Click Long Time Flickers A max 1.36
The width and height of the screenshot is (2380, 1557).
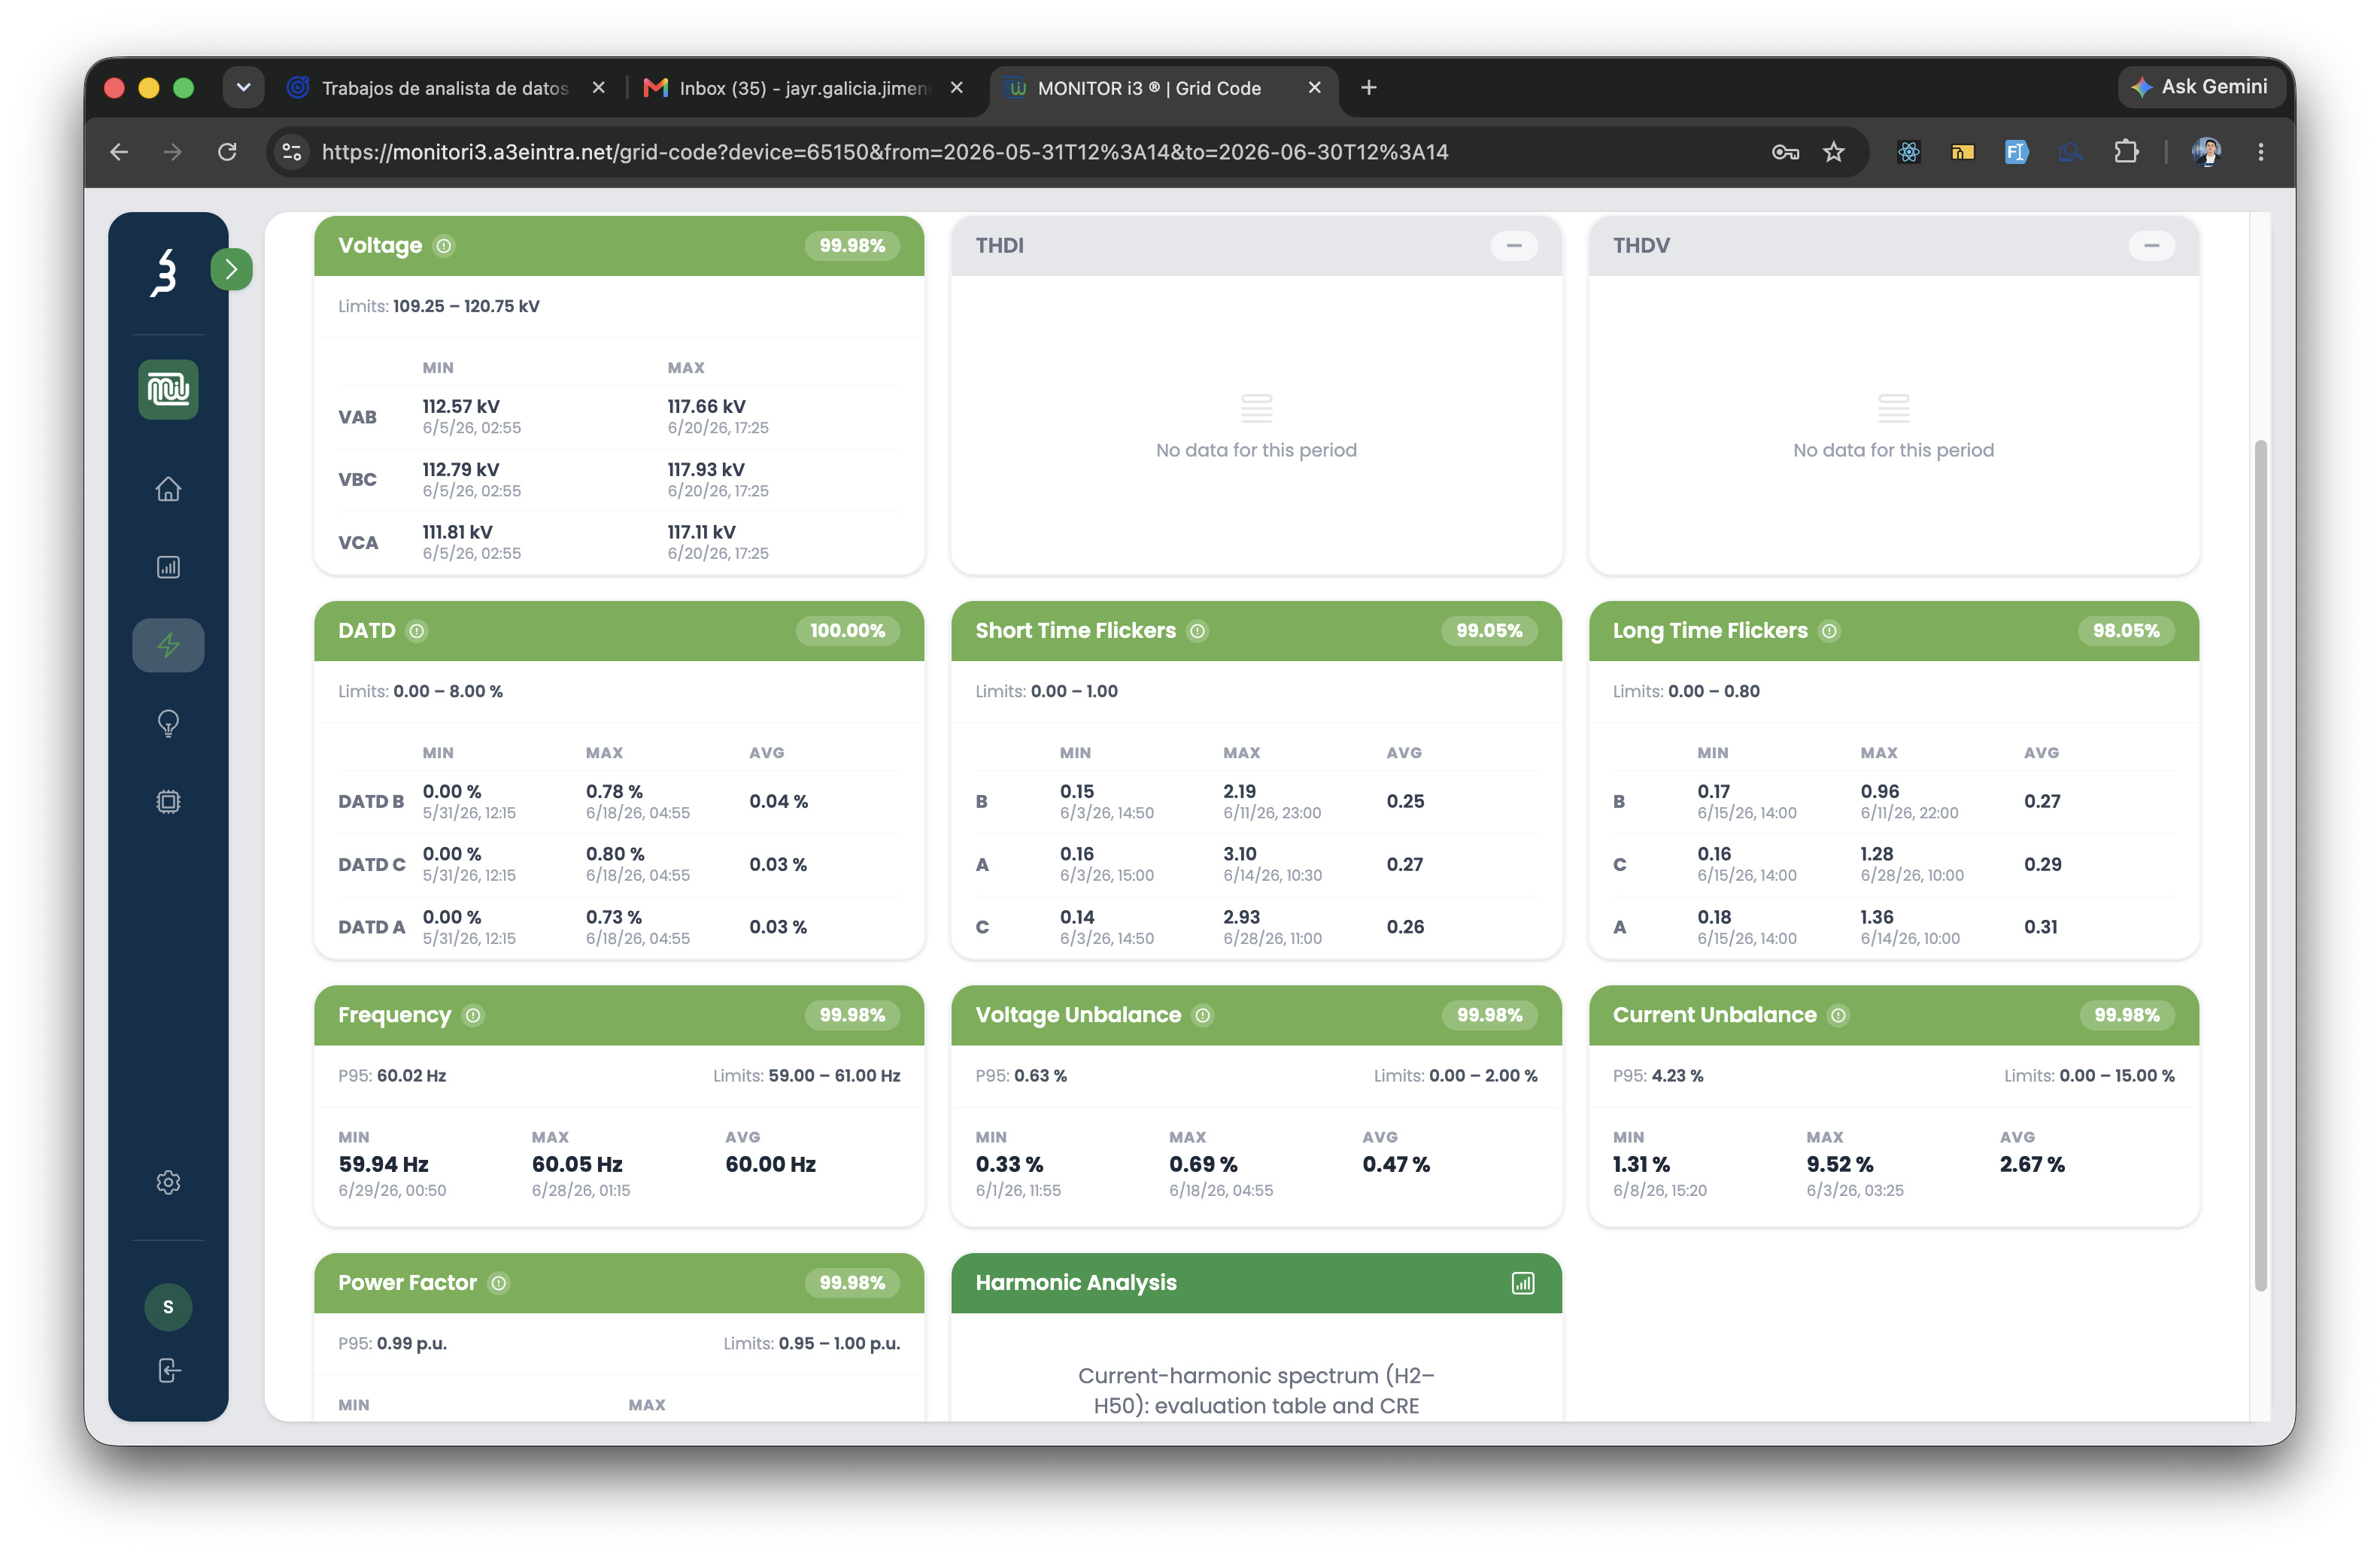pyautogui.click(x=1876, y=917)
